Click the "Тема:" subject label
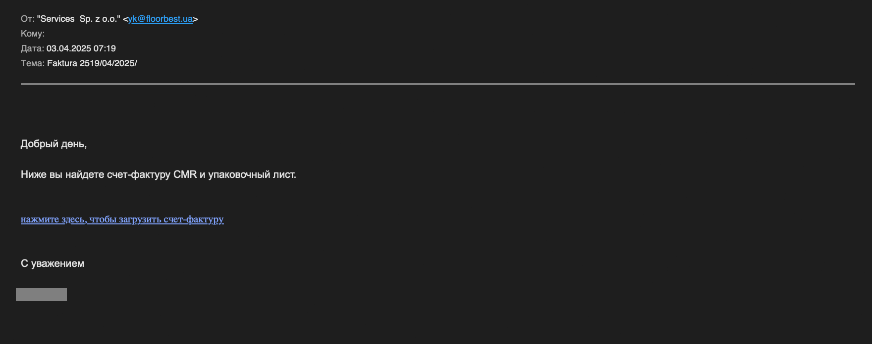Image resolution: width=872 pixels, height=344 pixels. coord(33,64)
